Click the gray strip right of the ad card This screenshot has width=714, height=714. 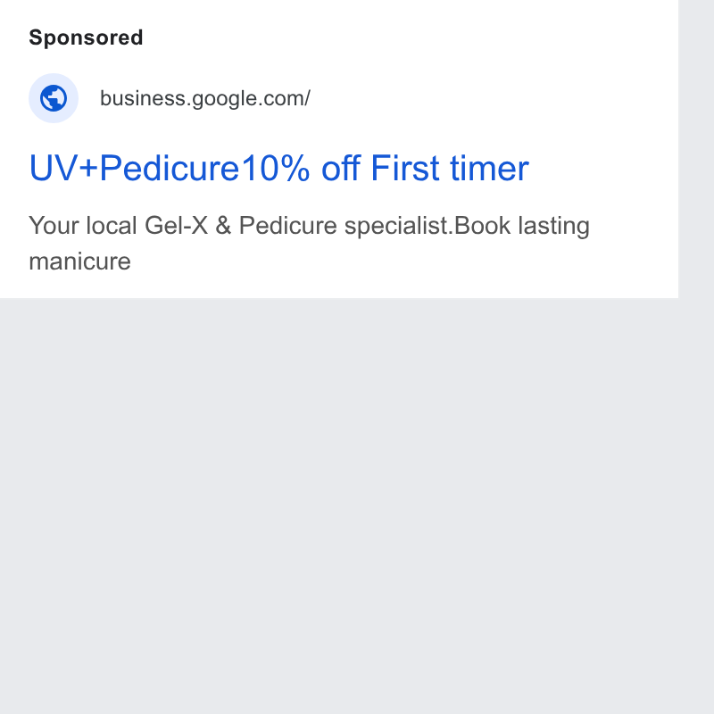point(696,357)
